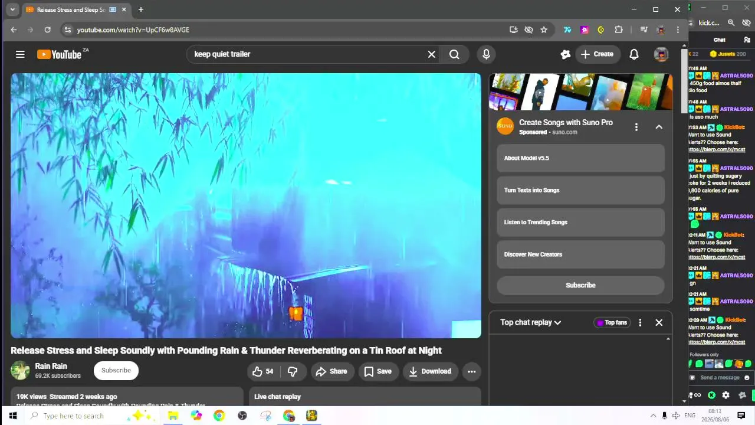Open Chrome three-dot menu
This screenshot has height=425, width=755.
pyautogui.click(x=678, y=30)
